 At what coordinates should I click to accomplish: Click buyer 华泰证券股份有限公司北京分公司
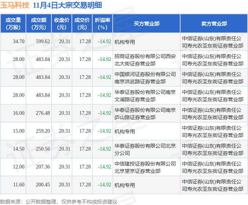(145, 149)
